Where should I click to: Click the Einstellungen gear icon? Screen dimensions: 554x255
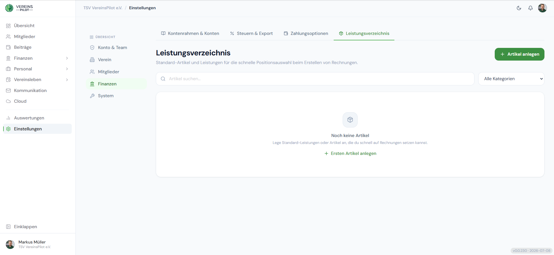(x=8, y=129)
